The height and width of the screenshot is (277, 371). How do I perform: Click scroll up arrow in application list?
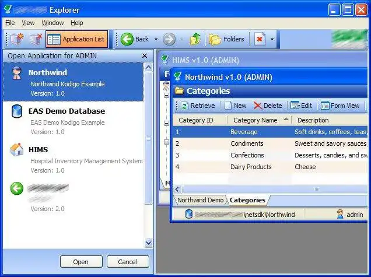coord(148,68)
